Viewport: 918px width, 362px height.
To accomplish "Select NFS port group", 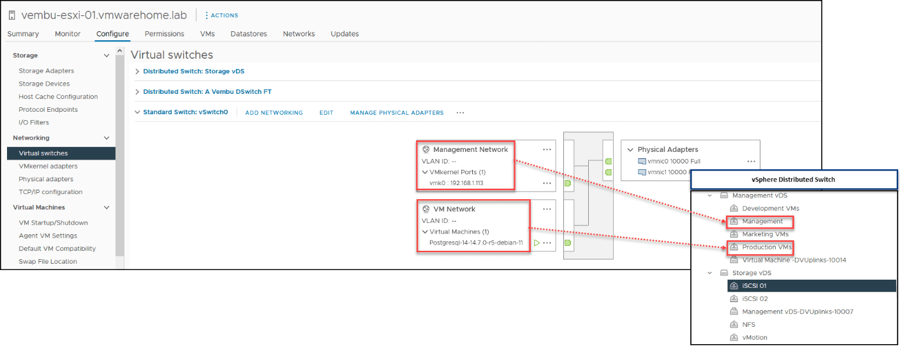I will 748,324.
